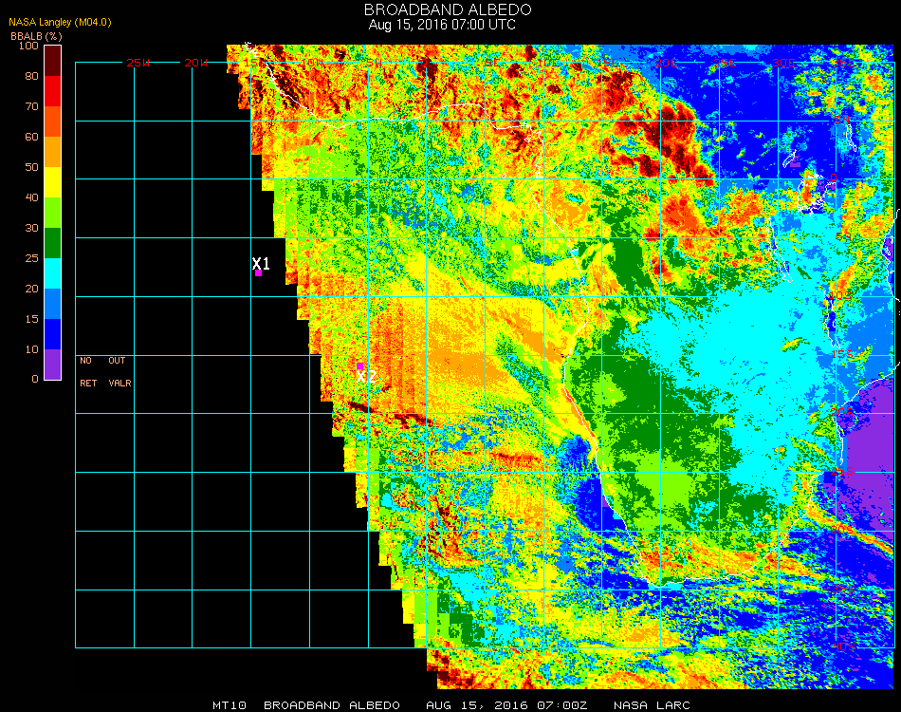Select the purple 0-10 legend swatch

52,365
